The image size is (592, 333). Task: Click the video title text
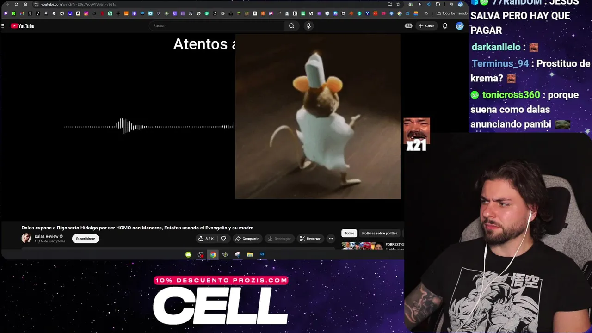click(137, 228)
